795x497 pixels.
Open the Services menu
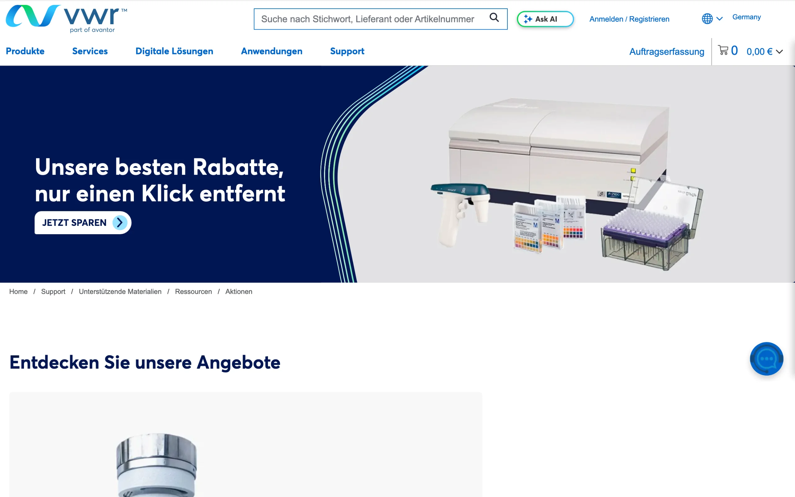90,51
